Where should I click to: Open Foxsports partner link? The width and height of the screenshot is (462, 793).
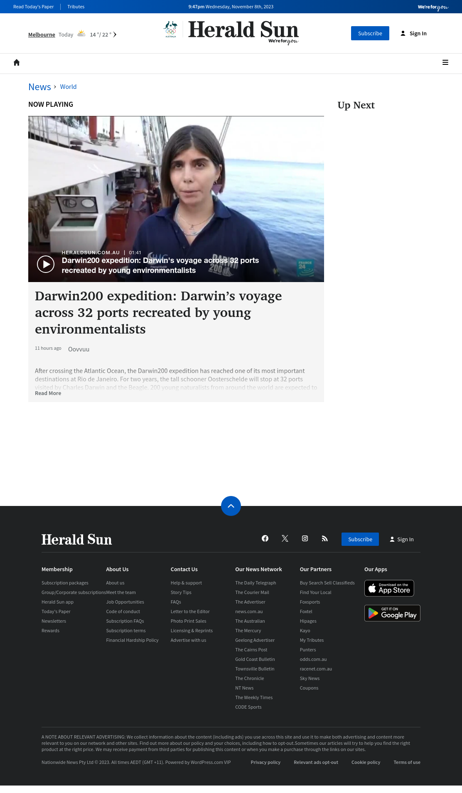(x=310, y=602)
